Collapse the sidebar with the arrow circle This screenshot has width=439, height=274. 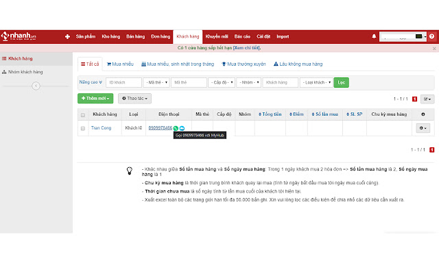coord(36,86)
